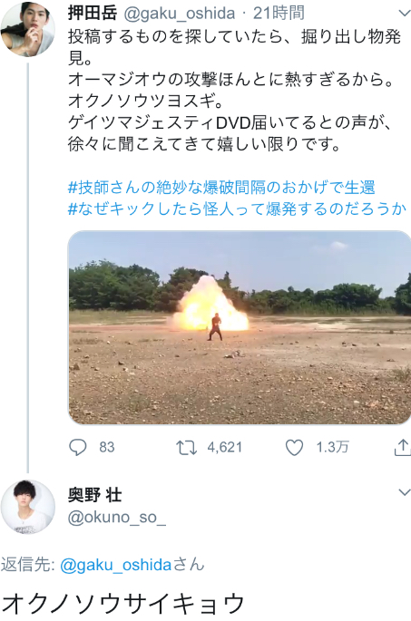Click the handle @gaku_oshida in tweet header

point(180,14)
